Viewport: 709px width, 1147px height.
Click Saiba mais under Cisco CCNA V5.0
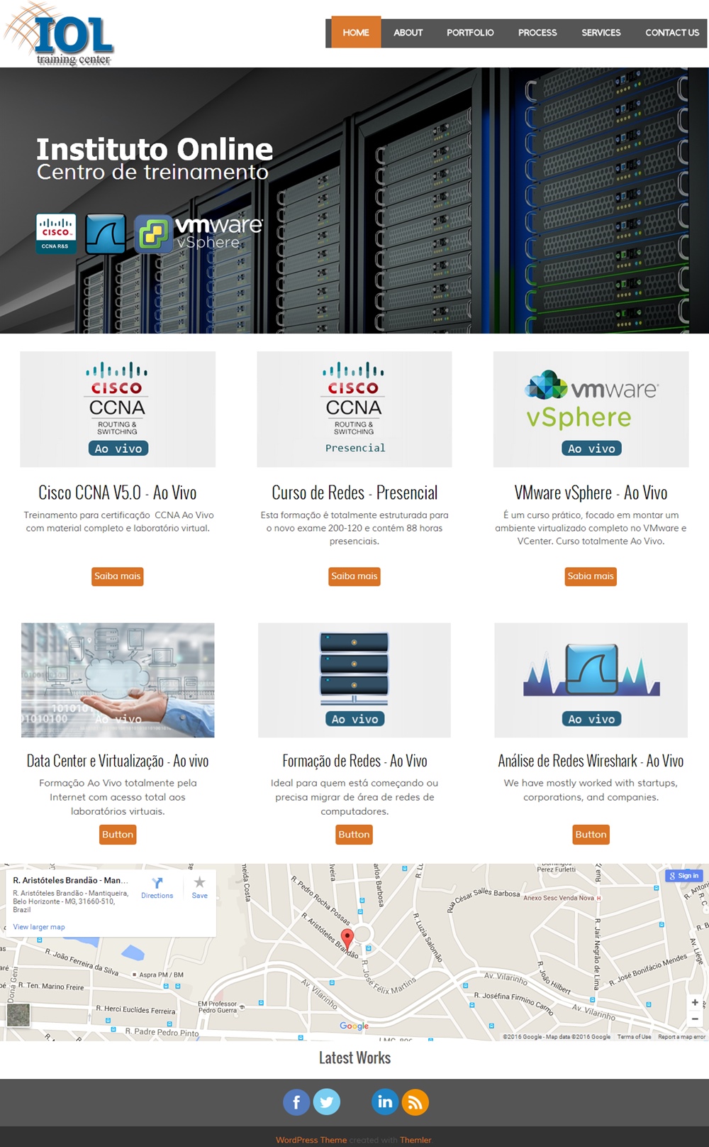tap(118, 576)
